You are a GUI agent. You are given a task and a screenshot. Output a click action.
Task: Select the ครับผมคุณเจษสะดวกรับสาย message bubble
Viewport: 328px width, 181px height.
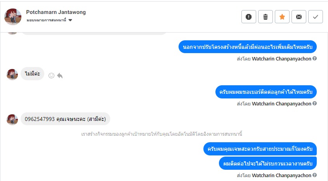coord(260,149)
